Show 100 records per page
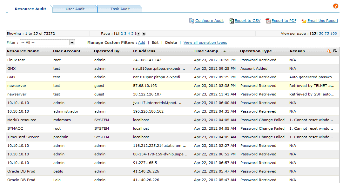343x183 pixels. [x=333, y=33]
